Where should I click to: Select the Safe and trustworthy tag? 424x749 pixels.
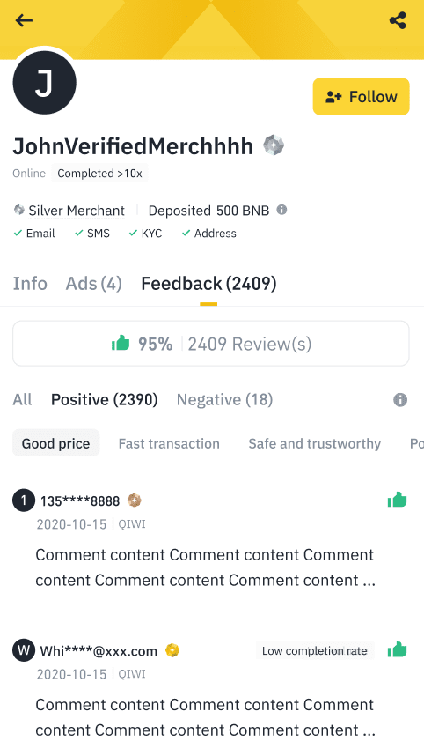(315, 444)
